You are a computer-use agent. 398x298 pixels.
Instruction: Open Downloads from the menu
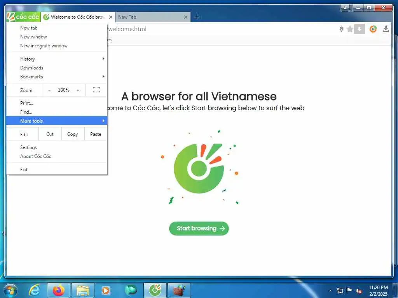click(57, 68)
